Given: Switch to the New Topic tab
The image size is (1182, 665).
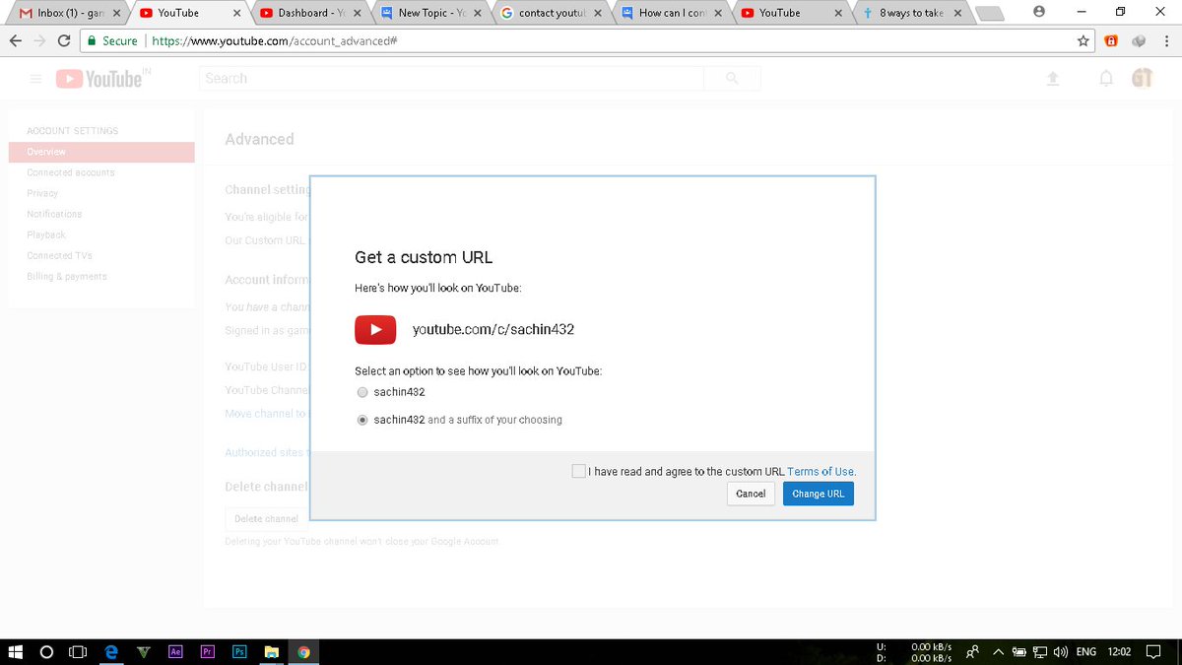Looking at the screenshot, I should 431,13.
